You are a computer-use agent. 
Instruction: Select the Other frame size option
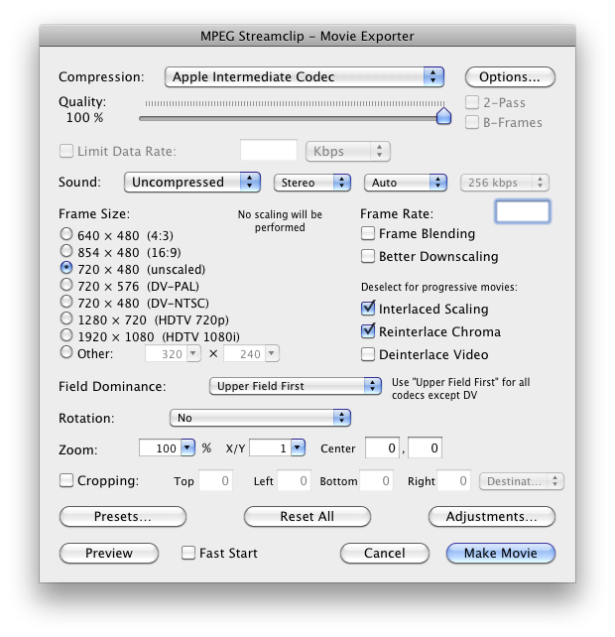[66, 352]
